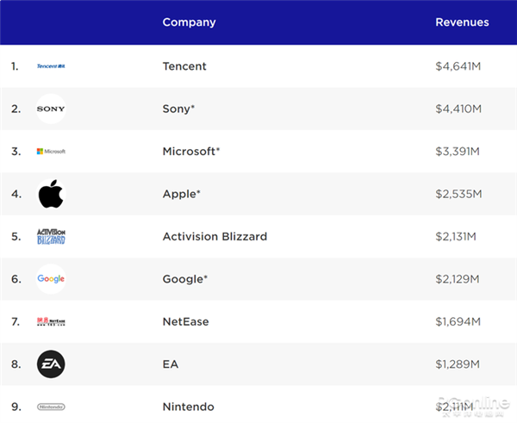
Task: Click the Nintendo logo icon
Action: (51, 407)
